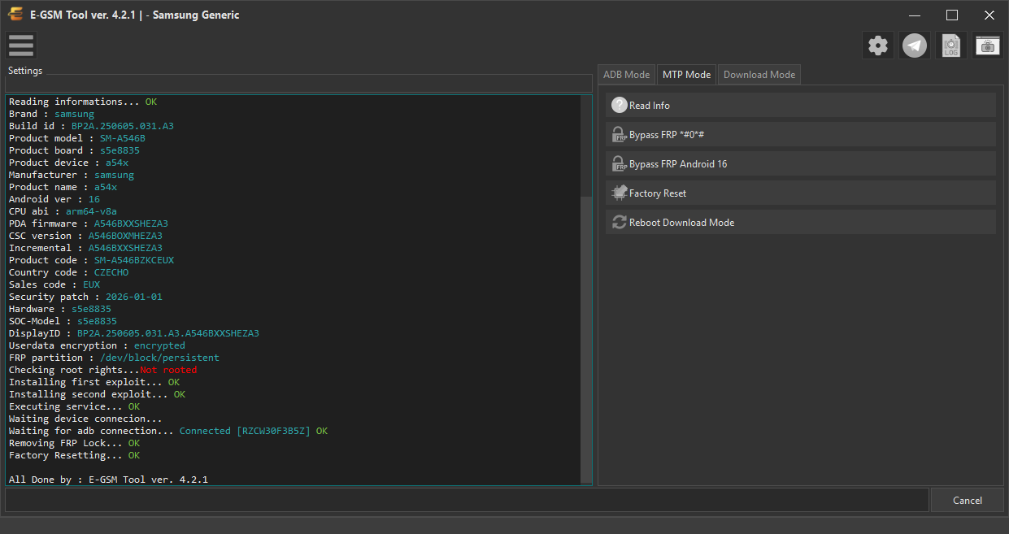Click the Reboot Download Mode refresh icon

click(620, 222)
